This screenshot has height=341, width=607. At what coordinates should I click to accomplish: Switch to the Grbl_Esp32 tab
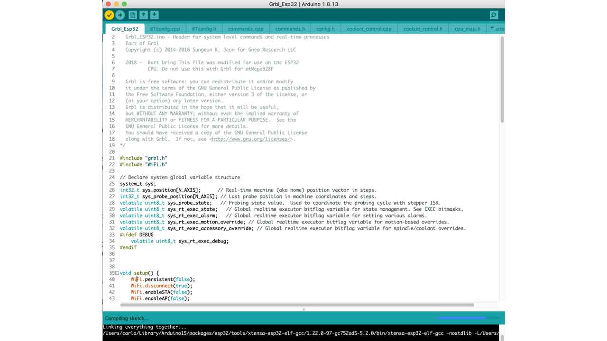point(125,29)
